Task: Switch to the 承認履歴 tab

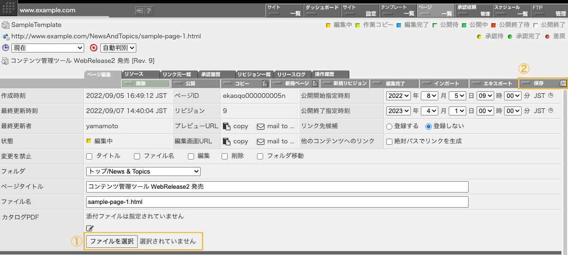Action: 216,74
